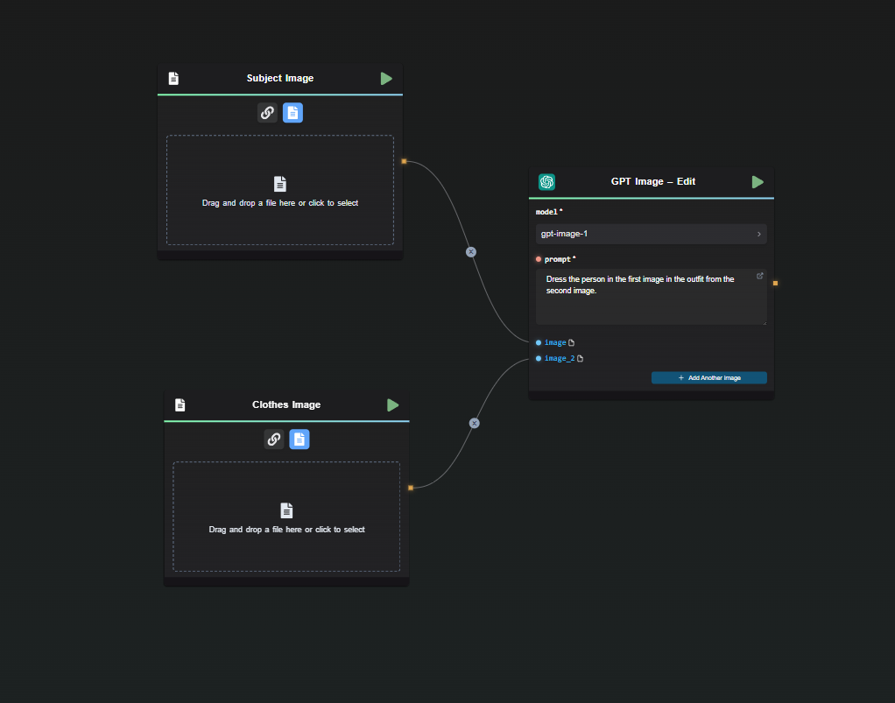Click the GPT Image – Edit output handle

click(x=775, y=283)
